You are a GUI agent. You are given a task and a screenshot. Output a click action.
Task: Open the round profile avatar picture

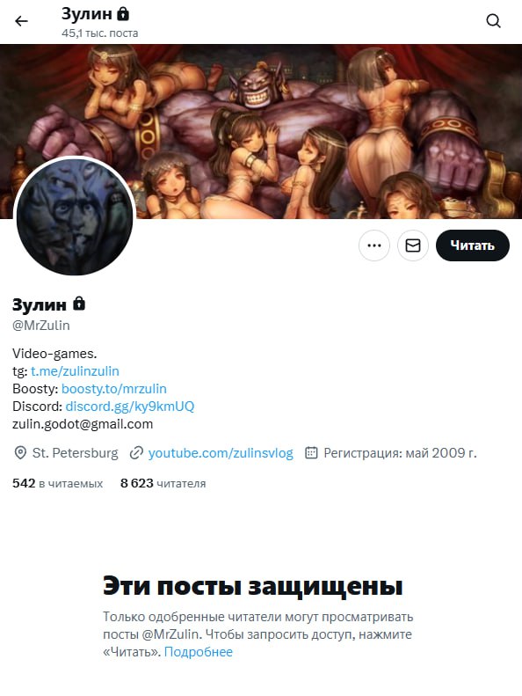(x=75, y=216)
